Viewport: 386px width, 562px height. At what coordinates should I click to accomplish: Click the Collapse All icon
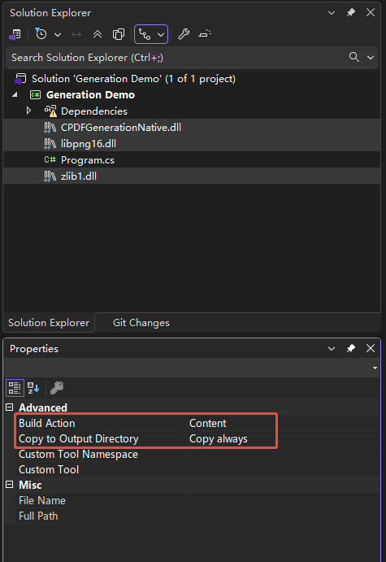98,34
